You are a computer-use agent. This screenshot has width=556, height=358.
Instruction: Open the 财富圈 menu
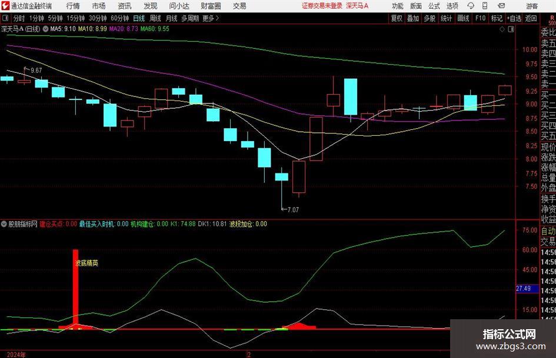[x=211, y=6]
